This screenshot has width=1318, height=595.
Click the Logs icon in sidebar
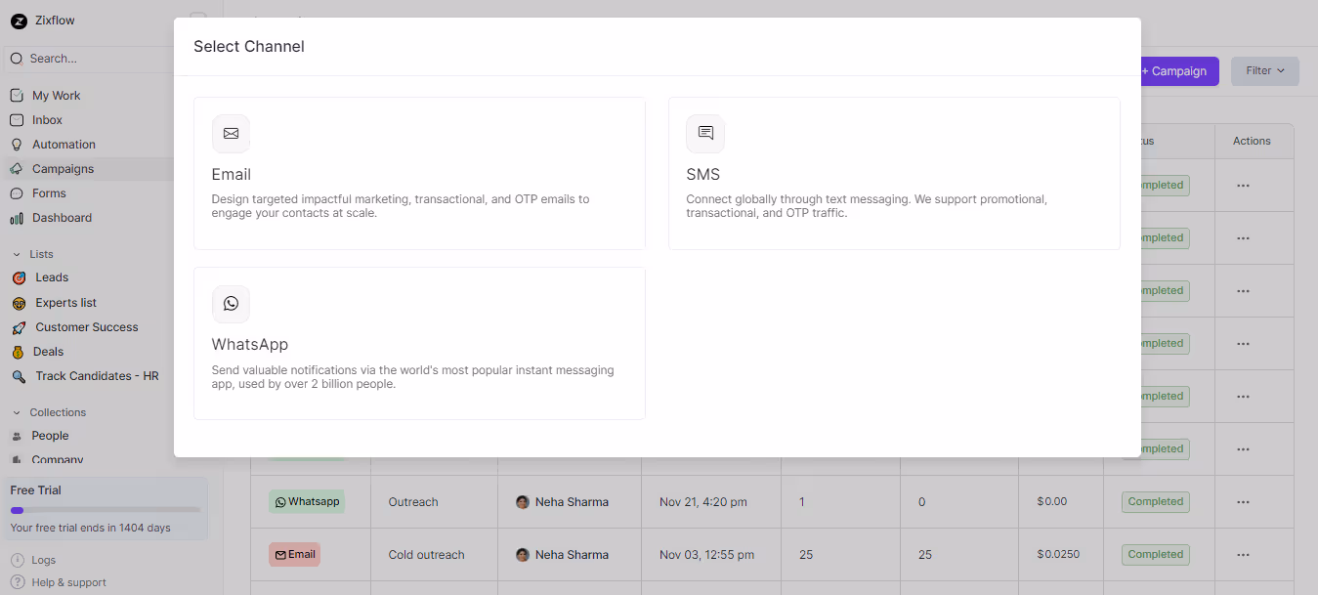[x=18, y=560]
